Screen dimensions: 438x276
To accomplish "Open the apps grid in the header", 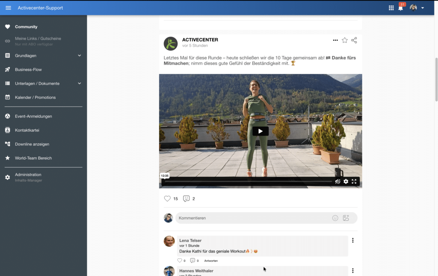I will point(391,7).
